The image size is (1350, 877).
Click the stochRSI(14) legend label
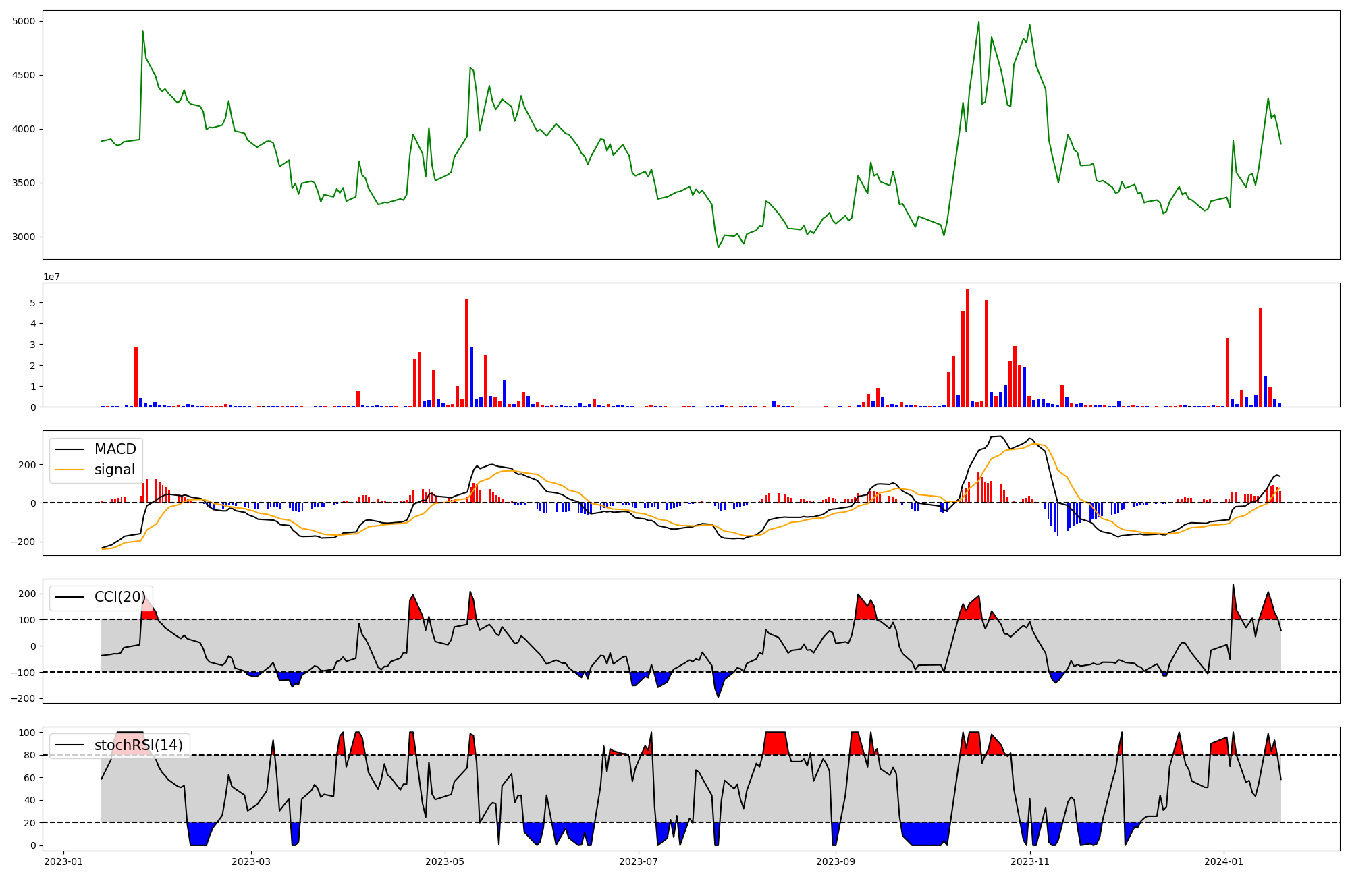(138, 745)
